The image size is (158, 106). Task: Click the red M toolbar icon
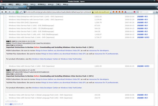(x=134, y=12)
